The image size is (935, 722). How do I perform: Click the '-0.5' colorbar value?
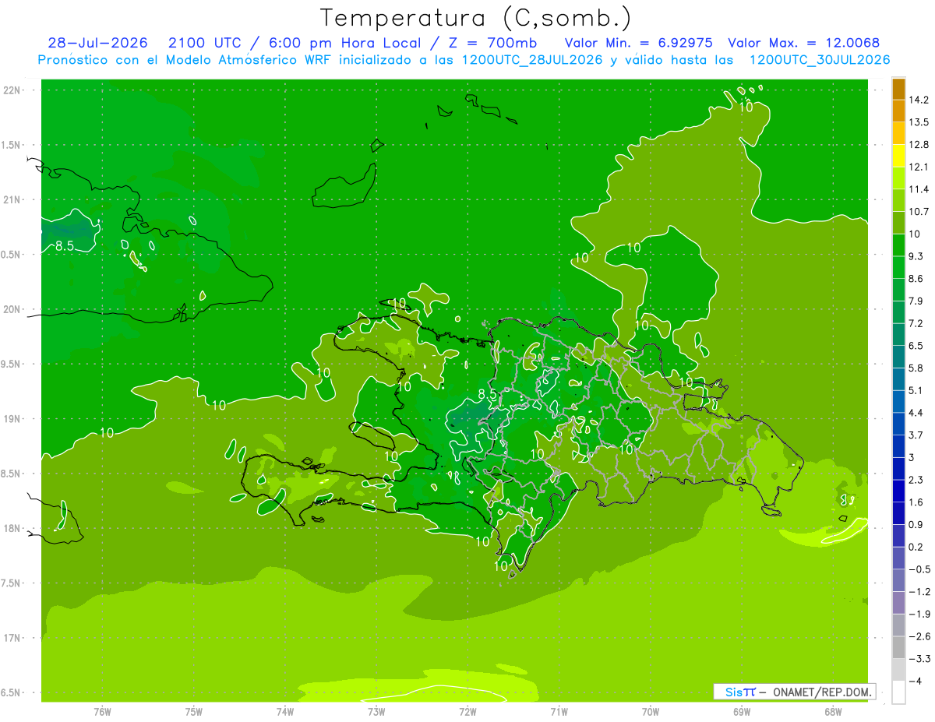click(919, 569)
